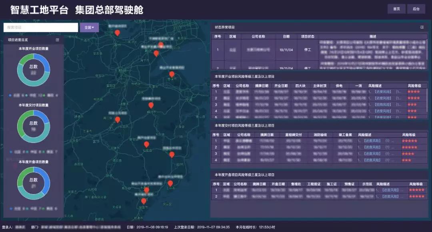Select the 本年度开盘项目数量 donut chart total
This screenshot has height=232, width=432.
click(x=33, y=181)
